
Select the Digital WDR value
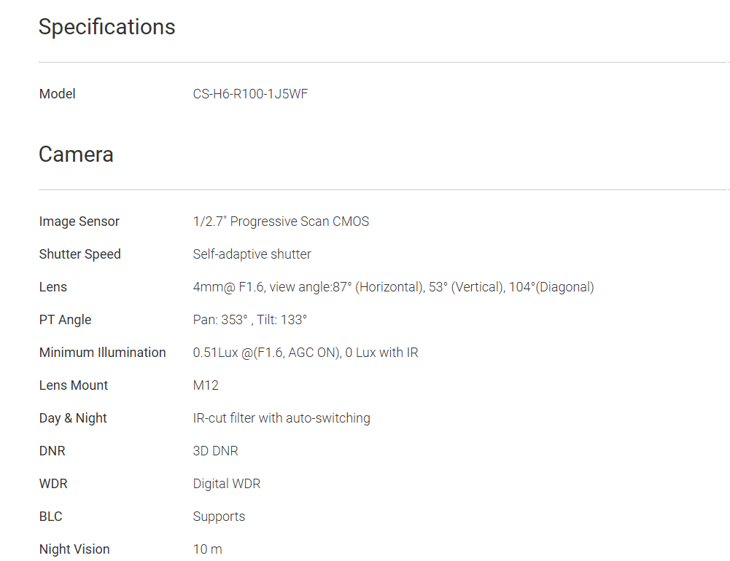tap(226, 484)
